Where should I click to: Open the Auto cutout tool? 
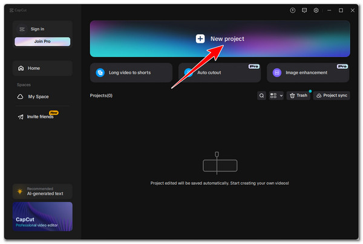[x=220, y=72]
